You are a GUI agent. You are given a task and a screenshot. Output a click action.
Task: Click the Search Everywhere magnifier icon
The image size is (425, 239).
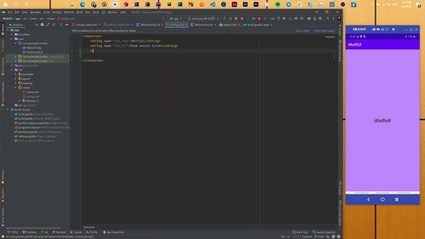(327, 19)
